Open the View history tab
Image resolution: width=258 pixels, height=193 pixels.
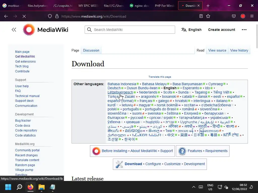pyautogui.click(x=239, y=50)
